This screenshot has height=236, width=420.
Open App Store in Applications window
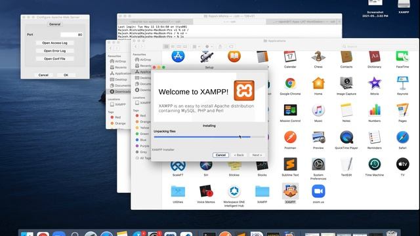178,57
